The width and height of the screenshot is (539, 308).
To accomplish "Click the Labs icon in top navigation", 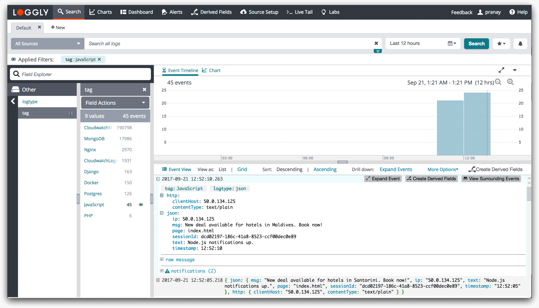I will coord(324,12).
